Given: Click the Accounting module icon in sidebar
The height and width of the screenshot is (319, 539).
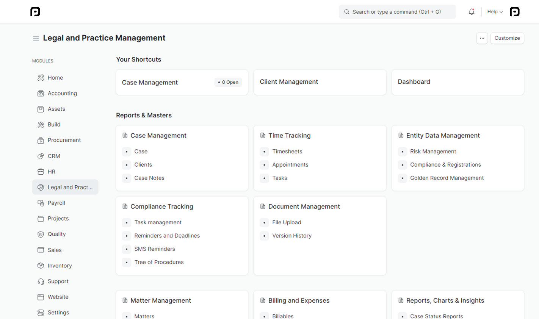Looking at the screenshot, I should coord(41,94).
